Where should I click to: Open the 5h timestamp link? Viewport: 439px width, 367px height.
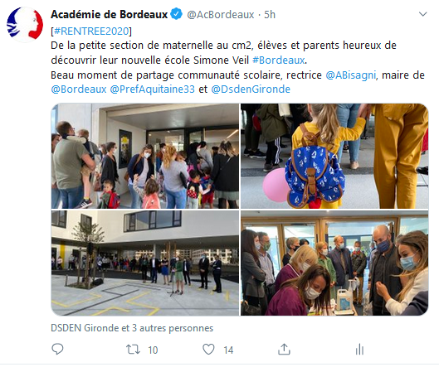click(270, 15)
